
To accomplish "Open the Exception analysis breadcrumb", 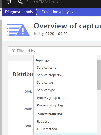I will (57, 12).
